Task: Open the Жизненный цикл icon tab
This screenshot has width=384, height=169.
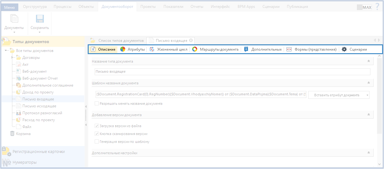Action: point(152,49)
